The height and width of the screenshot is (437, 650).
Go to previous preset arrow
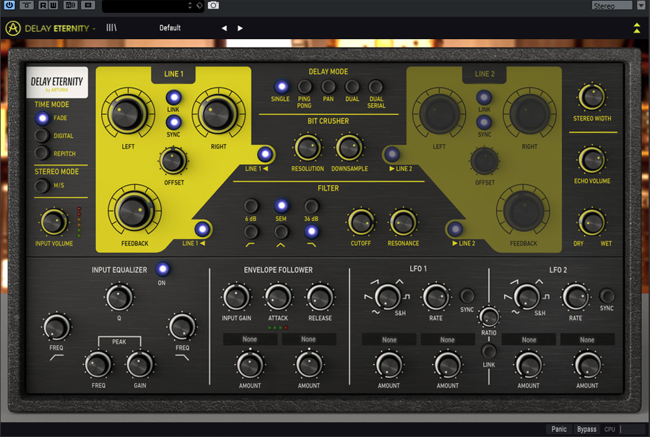(x=225, y=28)
